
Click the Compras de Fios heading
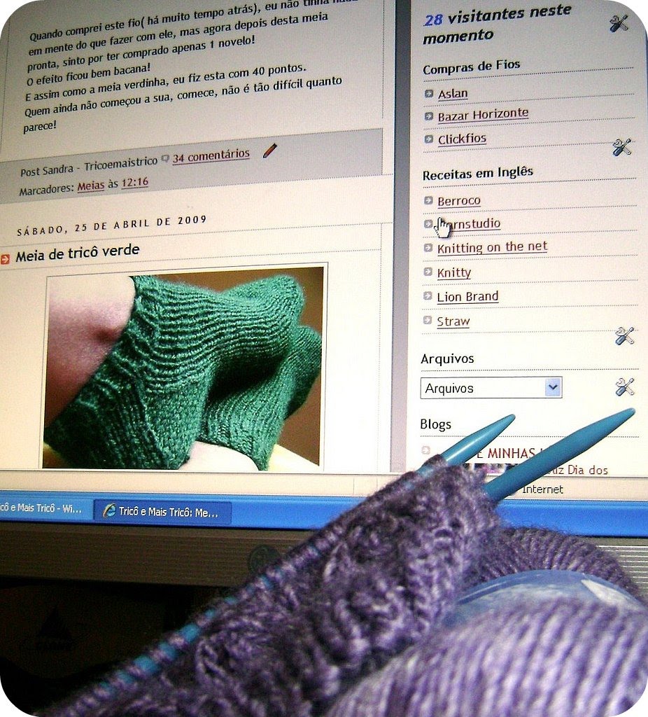tap(471, 67)
